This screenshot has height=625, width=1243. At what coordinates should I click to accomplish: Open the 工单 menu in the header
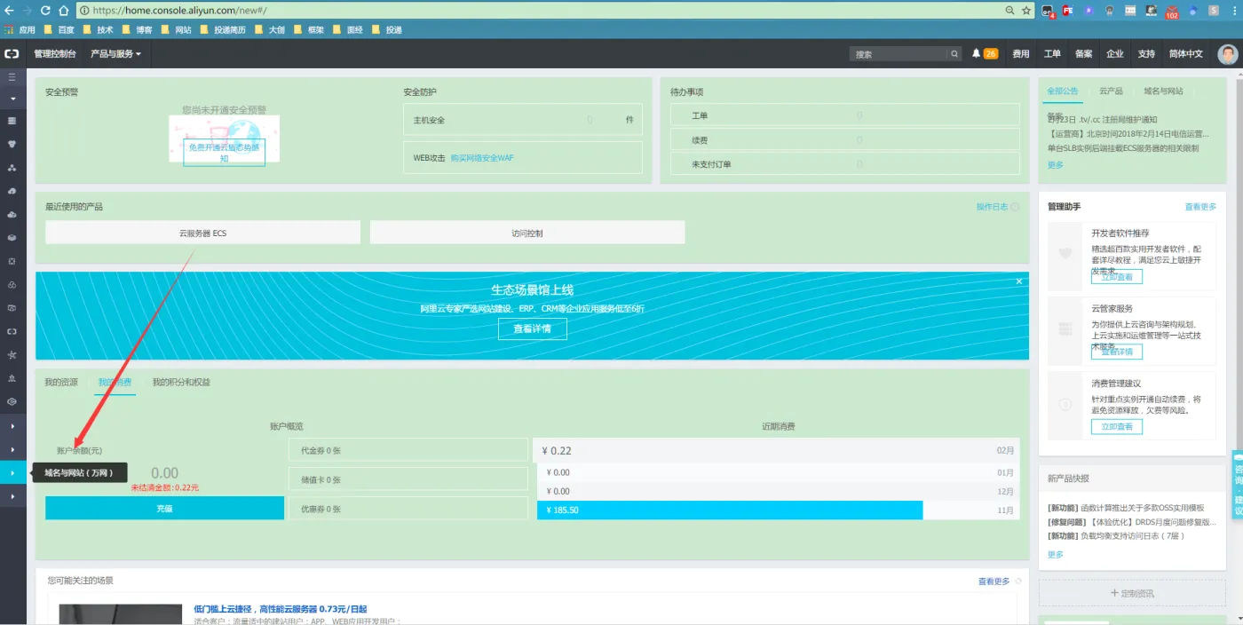[x=1052, y=54]
